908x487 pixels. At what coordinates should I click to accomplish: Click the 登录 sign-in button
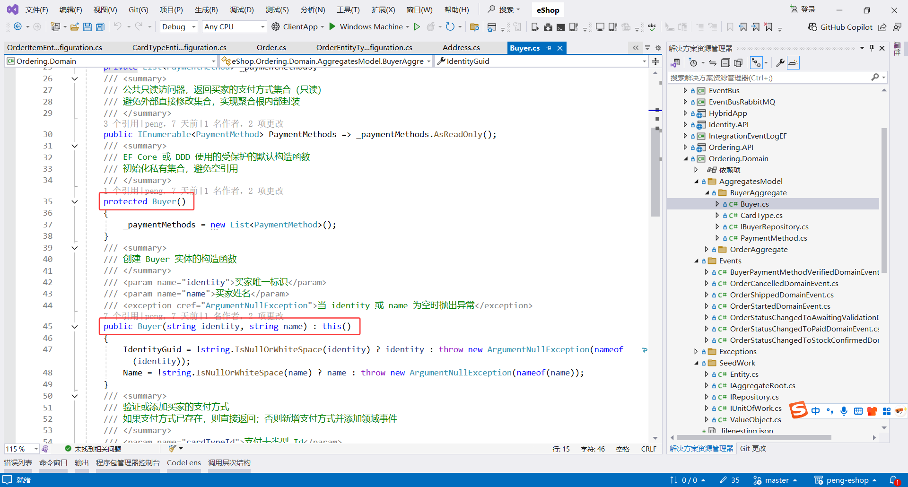coord(803,9)
